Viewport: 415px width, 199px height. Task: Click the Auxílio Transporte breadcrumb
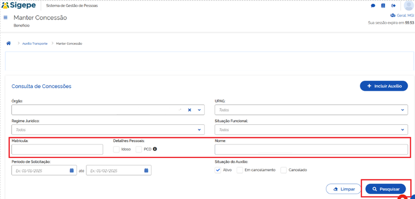(x=35, y=43)
